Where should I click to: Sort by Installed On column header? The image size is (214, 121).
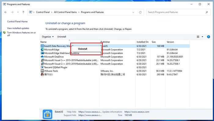click(x=143, y=42)
